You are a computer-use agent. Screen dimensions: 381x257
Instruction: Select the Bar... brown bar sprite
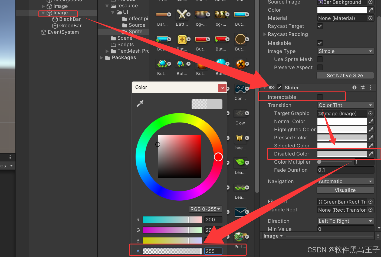162,15
